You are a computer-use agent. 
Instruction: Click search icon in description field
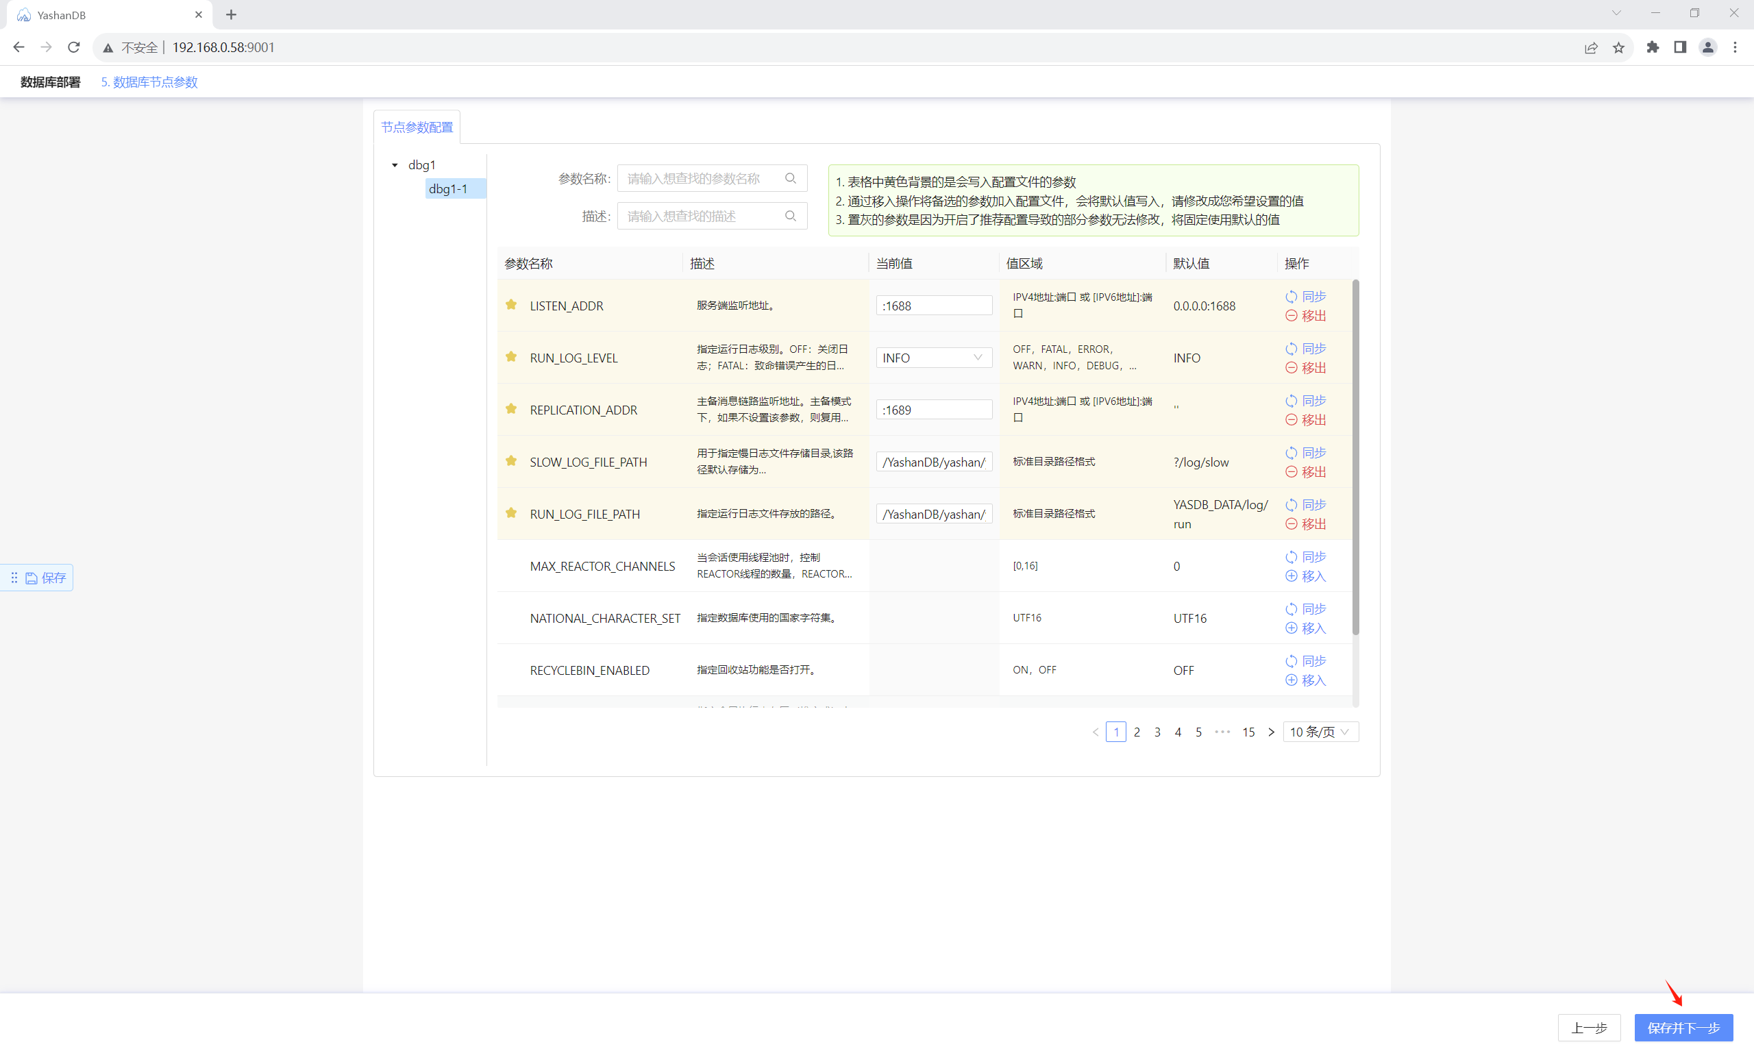pyautogui.click(x=790, y=216)
